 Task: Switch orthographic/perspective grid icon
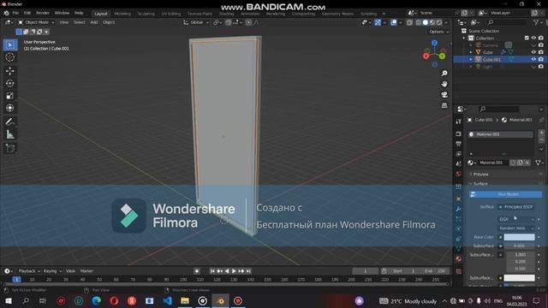tap(444, 105)
